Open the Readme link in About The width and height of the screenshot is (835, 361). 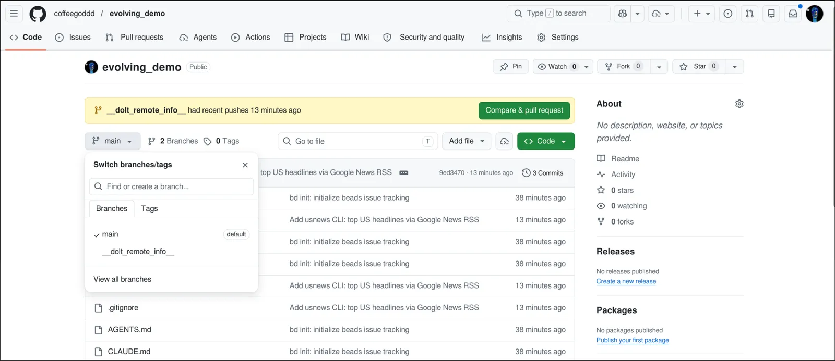[x=618, y=159]
